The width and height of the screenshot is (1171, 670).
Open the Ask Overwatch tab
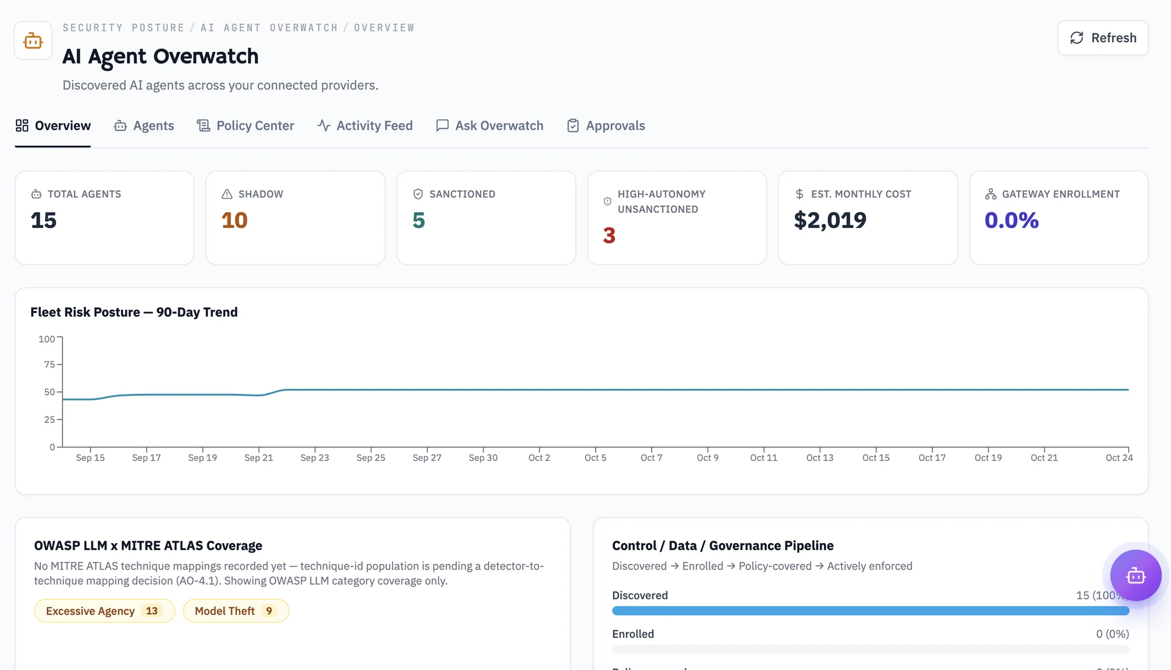tap(490, 126)
